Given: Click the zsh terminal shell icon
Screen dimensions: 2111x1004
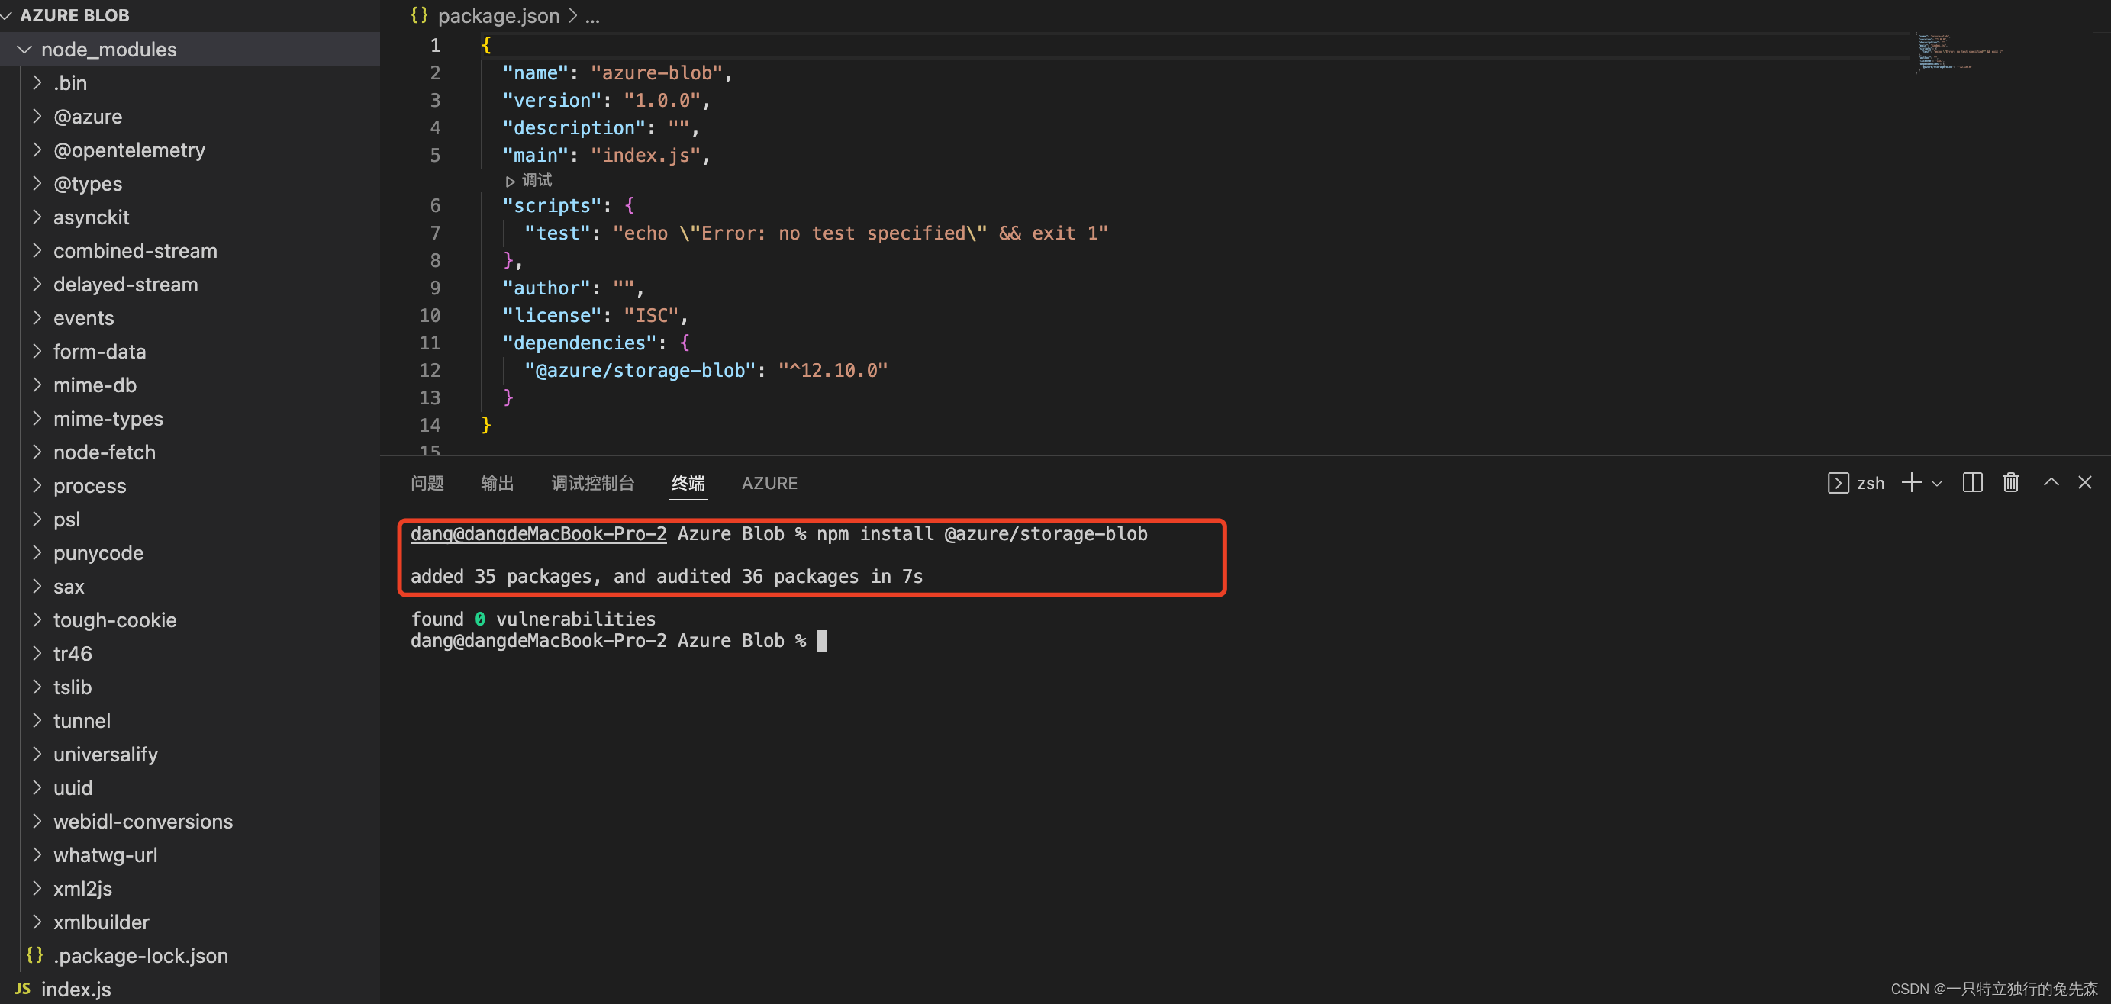Looking at the screenshot, I should click(x=1837, y=482).
